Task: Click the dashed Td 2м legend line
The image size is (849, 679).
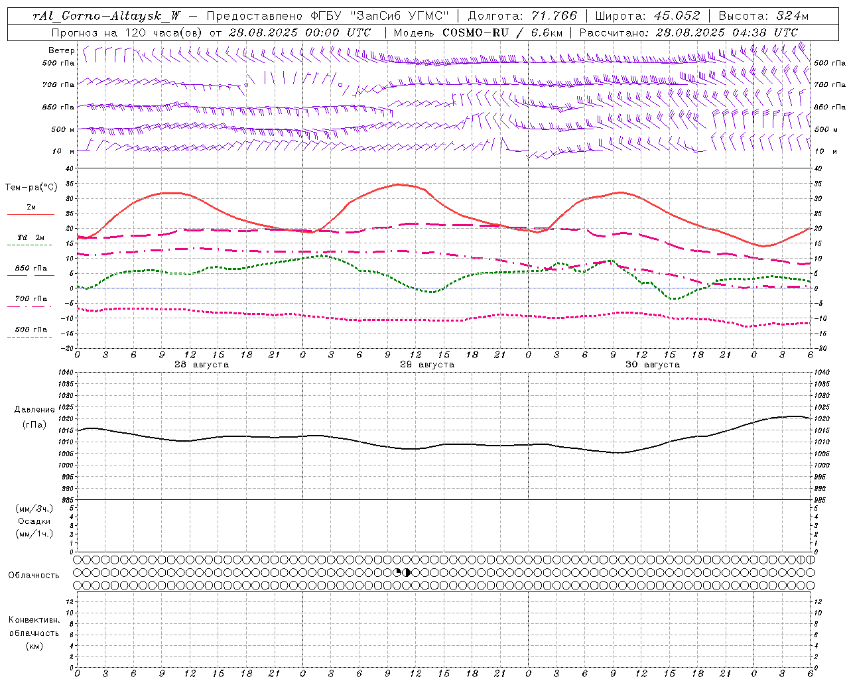Action: tap(29, 245)
